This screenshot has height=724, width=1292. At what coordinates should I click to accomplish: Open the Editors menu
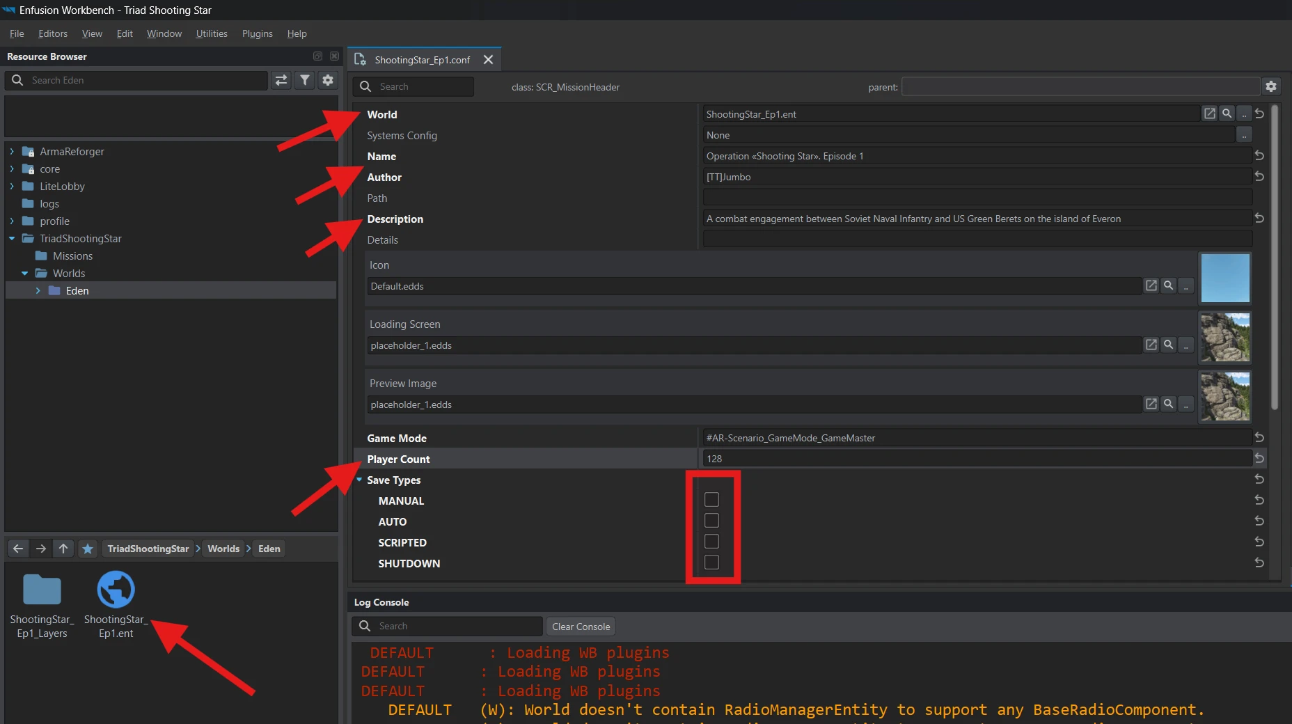coord(53,33)
